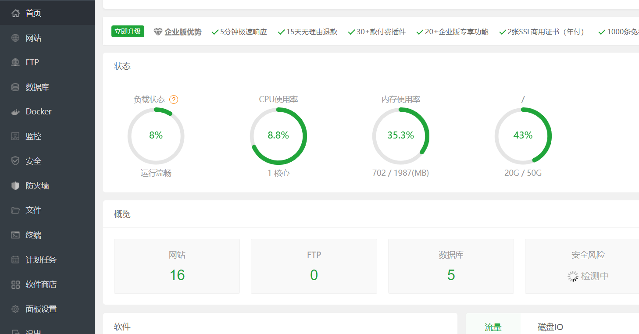Screen dimensions: 639x334
Task: Switch to the 磁盘IO tab
Action: tap(550, 327)
